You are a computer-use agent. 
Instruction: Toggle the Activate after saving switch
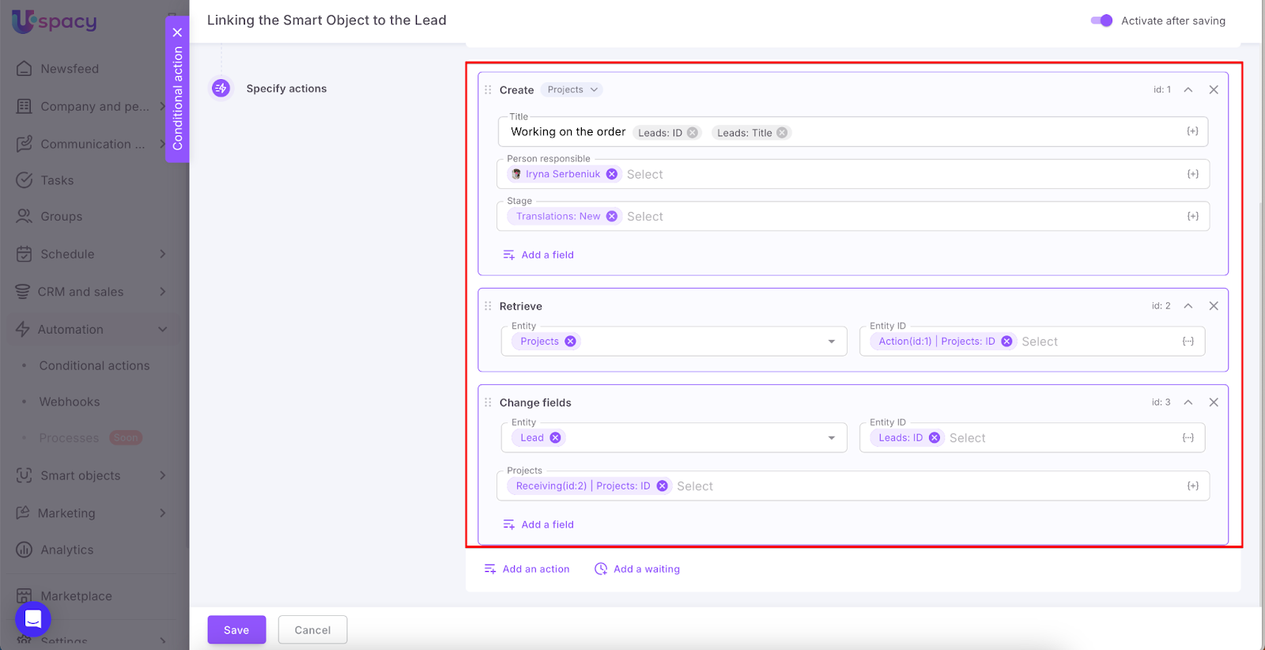coord(1101,21)
